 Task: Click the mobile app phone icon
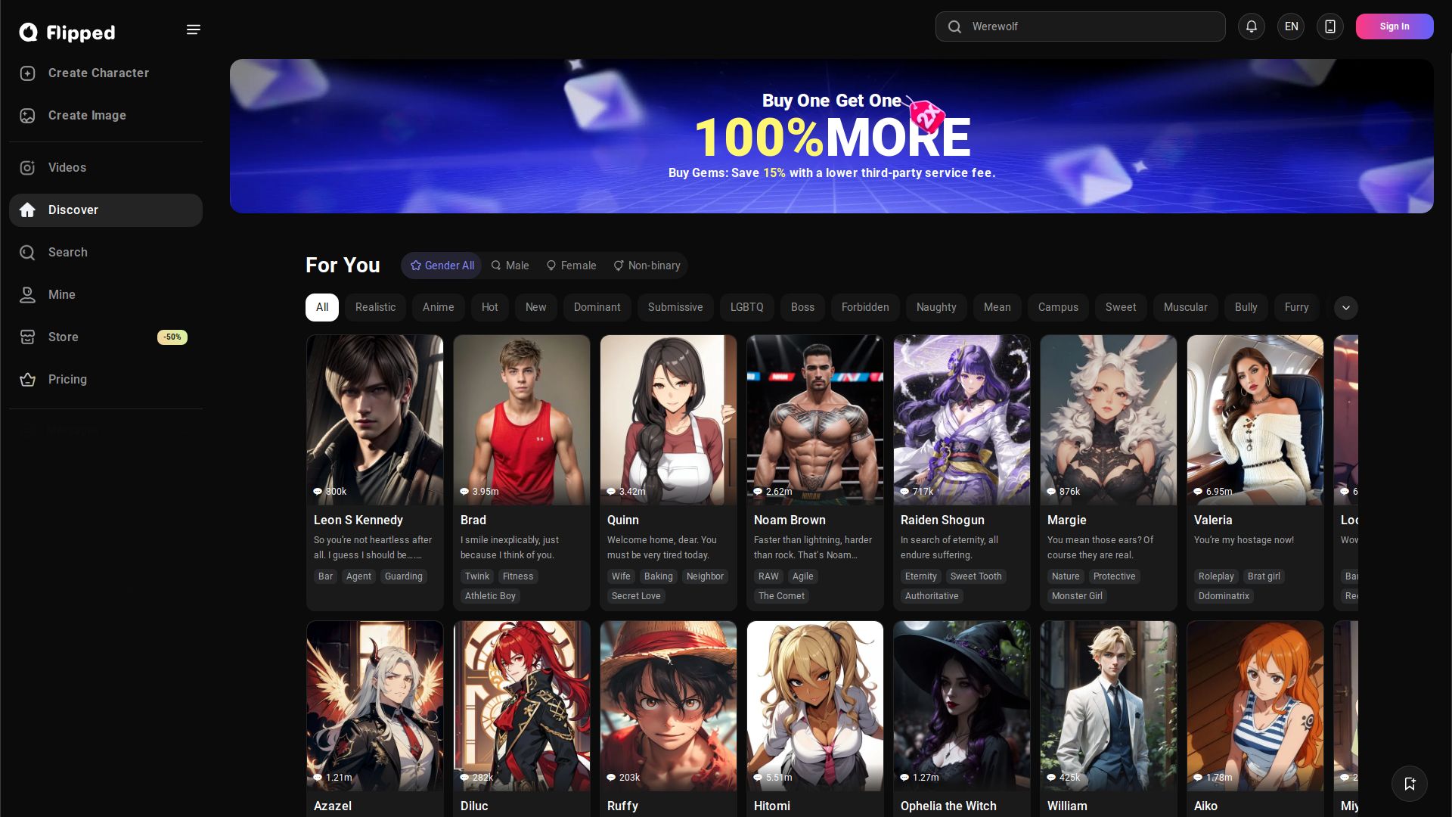click(x=1330, y=26)
